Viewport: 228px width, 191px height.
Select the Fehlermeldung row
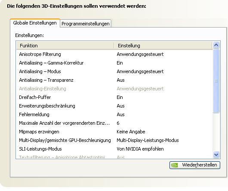click(x=114, y=114)
